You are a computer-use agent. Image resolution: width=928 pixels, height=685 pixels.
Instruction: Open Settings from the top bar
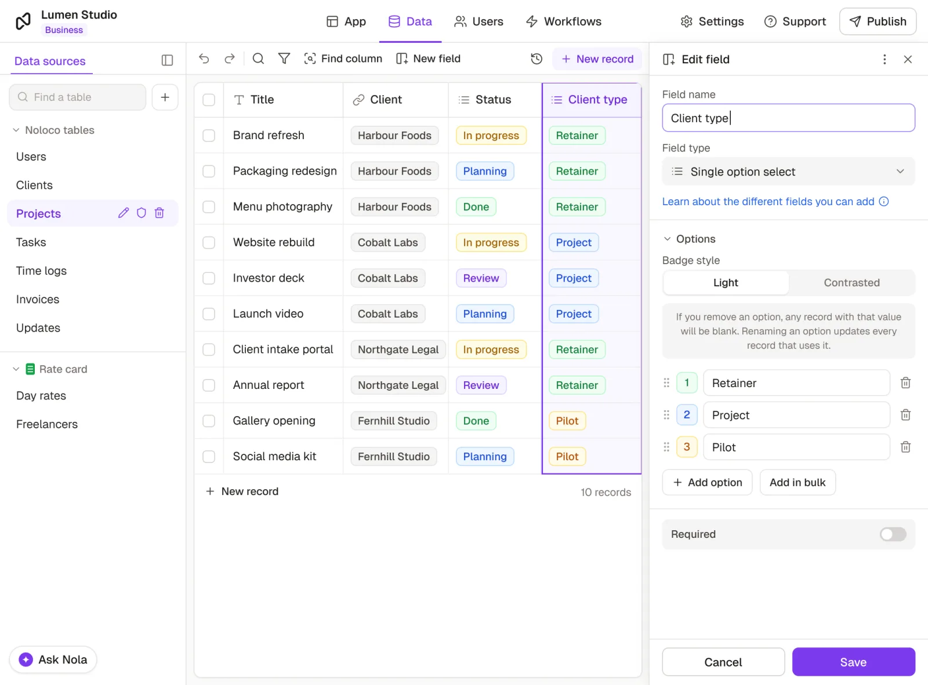tap(712, 21)
